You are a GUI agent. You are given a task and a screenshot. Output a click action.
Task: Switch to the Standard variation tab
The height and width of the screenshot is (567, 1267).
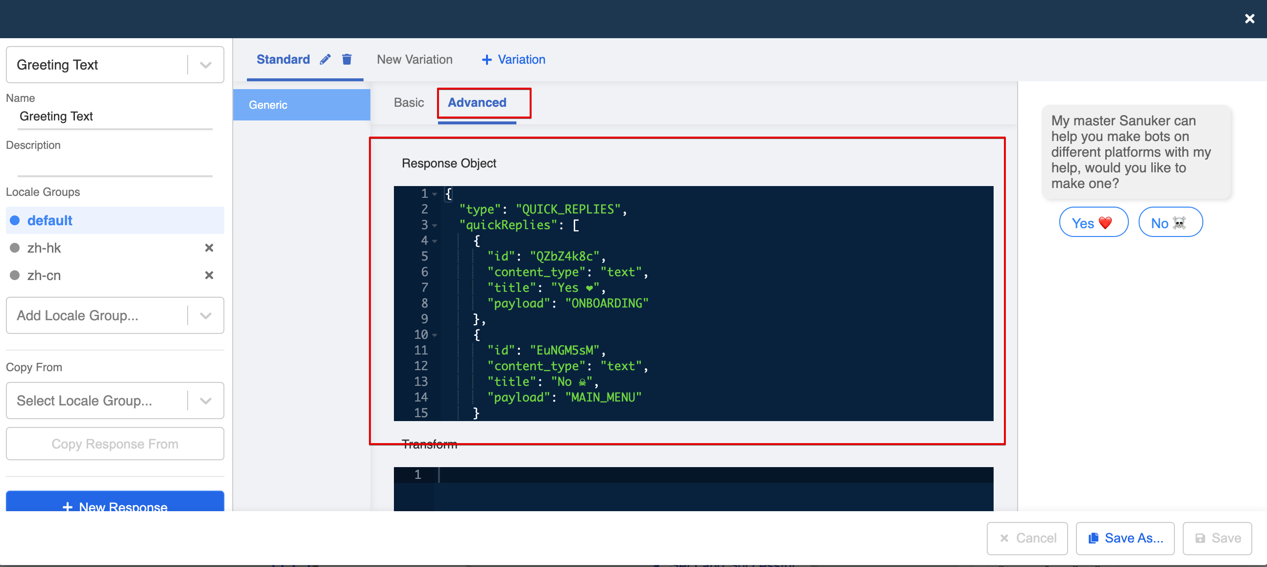(x=283, y=59)
